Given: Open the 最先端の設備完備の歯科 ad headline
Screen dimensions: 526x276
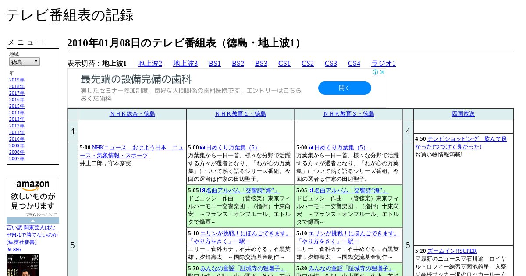Looking at the screenshot, I should pyautogui.click(x=136, y=79).
